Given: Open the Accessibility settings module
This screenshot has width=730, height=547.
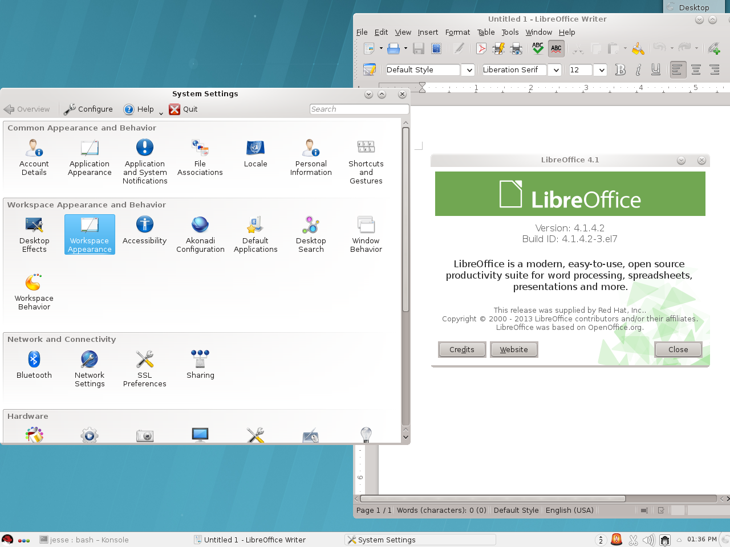Looking at the screenshot, I should tap(145, 231).
